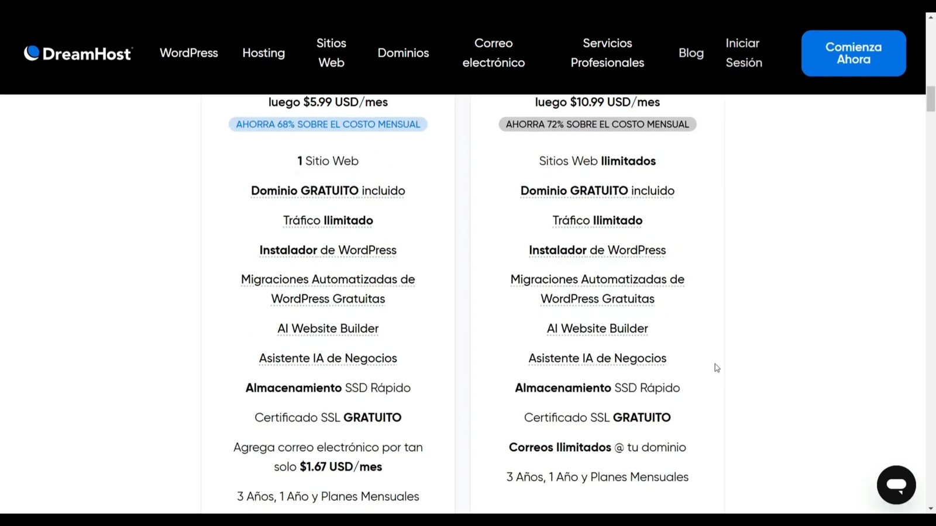Expand the Dominios menu
Image resolution: width=936 pixels, height=526 pixels.
(403, 53)
